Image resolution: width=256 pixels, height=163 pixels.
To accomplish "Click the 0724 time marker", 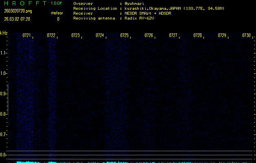I will pyautogui.click(x=100, y=35).
